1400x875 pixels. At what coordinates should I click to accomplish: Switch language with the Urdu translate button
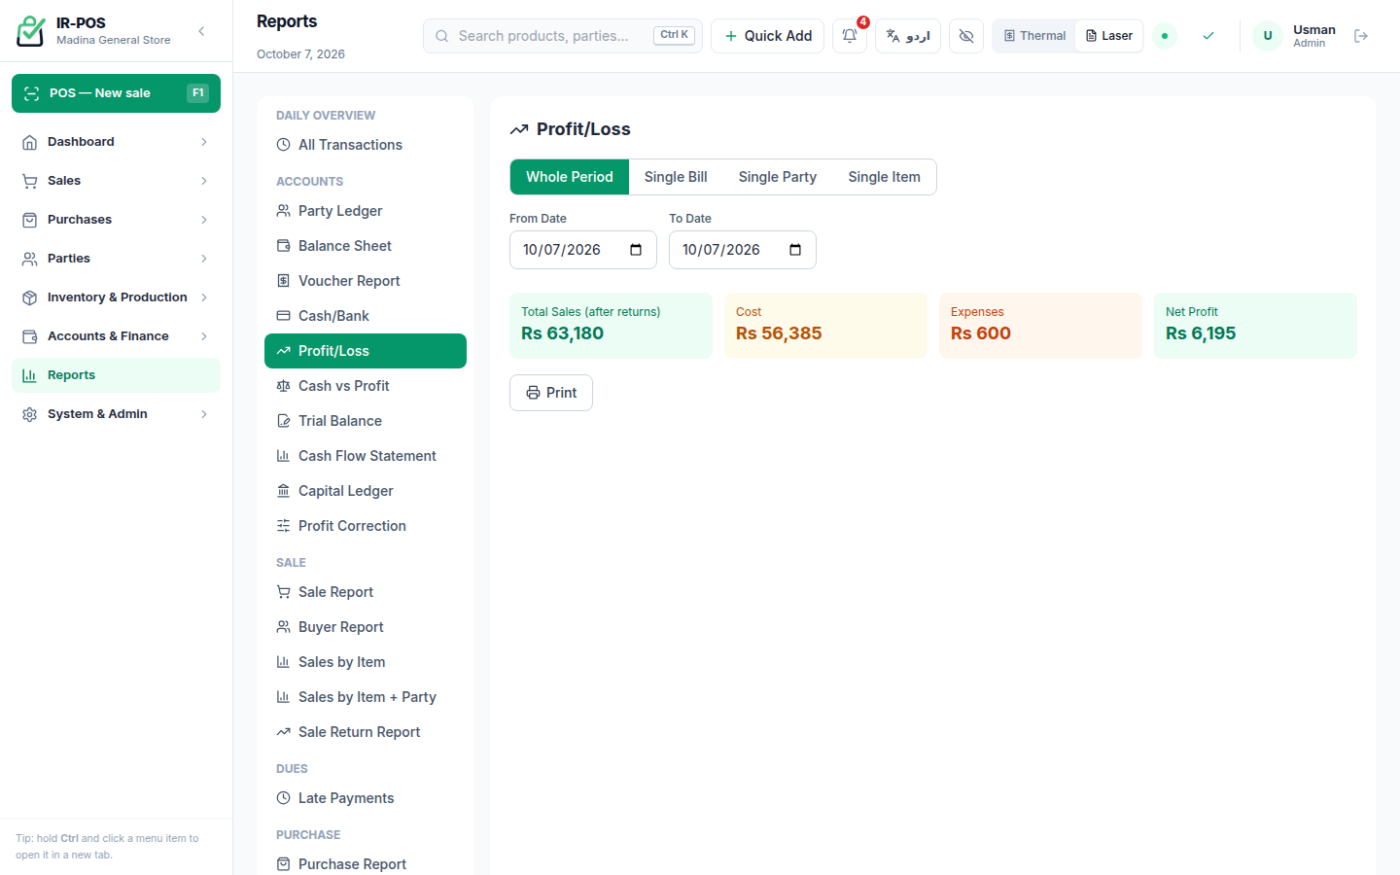pos(908,36)
